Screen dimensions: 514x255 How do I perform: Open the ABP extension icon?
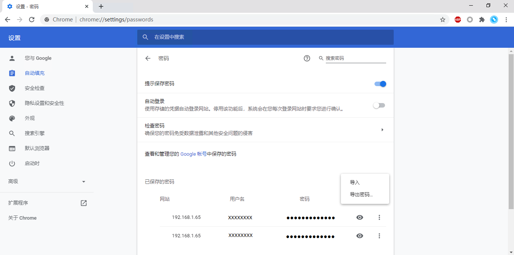pyautogui.click(x=458, y=20)
